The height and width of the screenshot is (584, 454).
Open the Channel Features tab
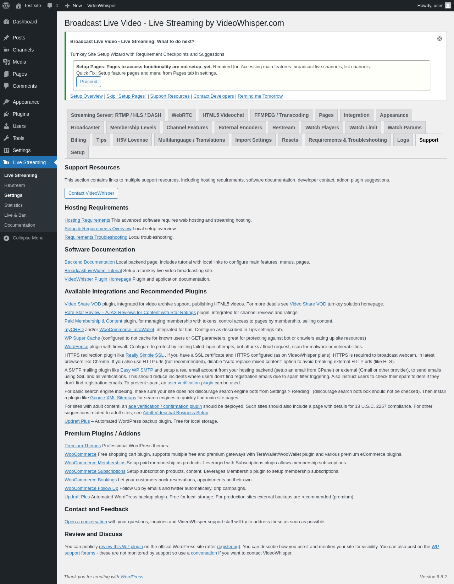[187, 128]
